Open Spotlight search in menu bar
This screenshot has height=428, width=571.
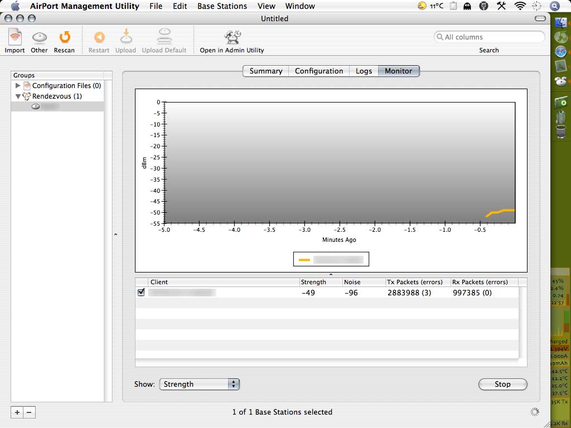tap(554, 6)
